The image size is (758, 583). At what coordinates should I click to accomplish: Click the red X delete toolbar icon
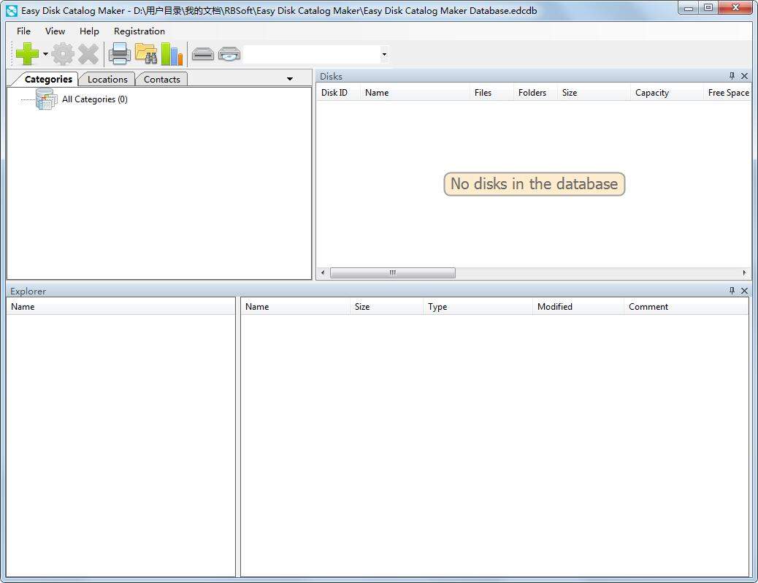(88, 53)
